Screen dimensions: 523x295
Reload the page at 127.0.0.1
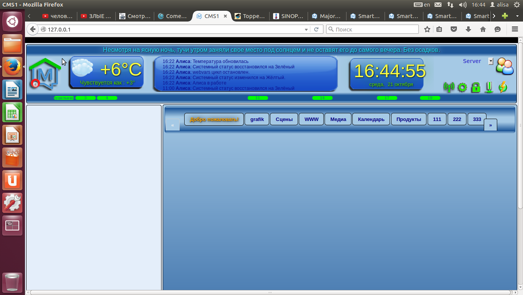[316, 29]
